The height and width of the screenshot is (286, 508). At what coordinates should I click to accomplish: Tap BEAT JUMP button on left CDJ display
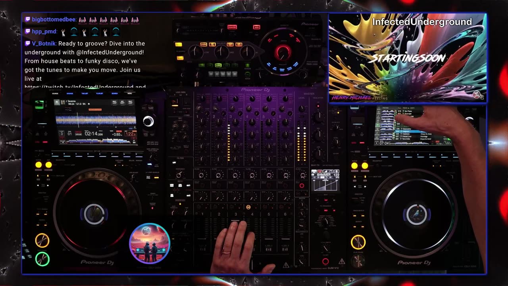pos(130,102)
